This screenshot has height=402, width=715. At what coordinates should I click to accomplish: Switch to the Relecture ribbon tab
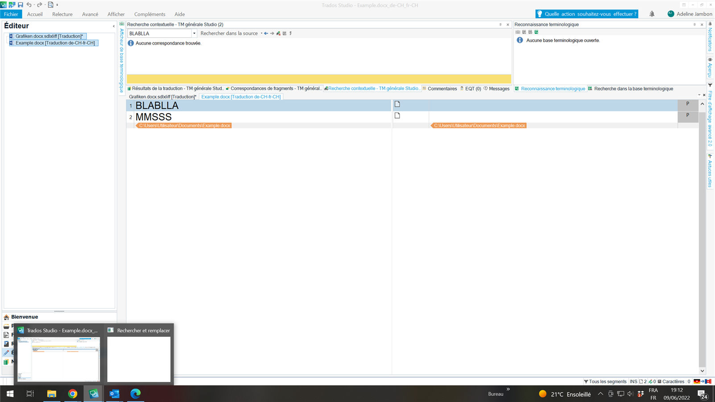coord(62,14)
